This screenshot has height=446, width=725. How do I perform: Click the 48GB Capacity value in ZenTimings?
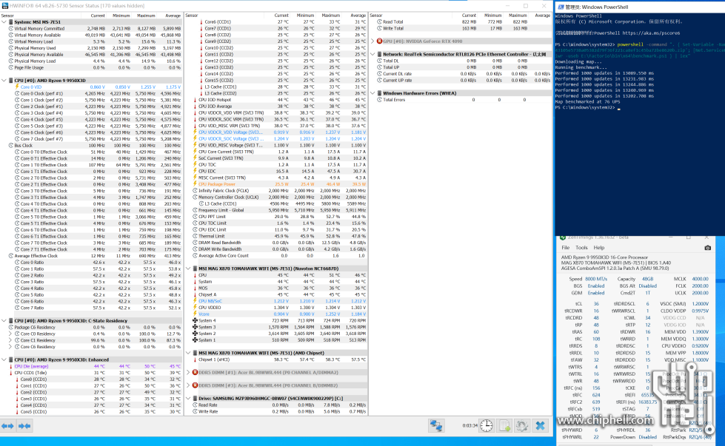click(647, 279)
